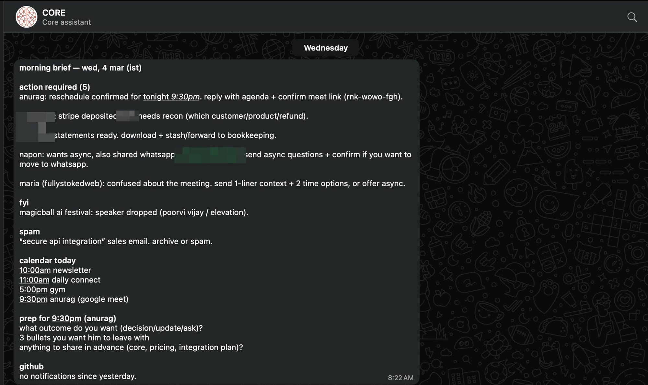Click the CORE brain avatar icon
Screen dimensions: 648x385
coord(27,17)
